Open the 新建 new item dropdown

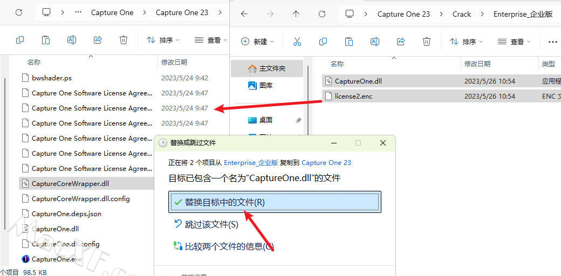tap(257, 42)
